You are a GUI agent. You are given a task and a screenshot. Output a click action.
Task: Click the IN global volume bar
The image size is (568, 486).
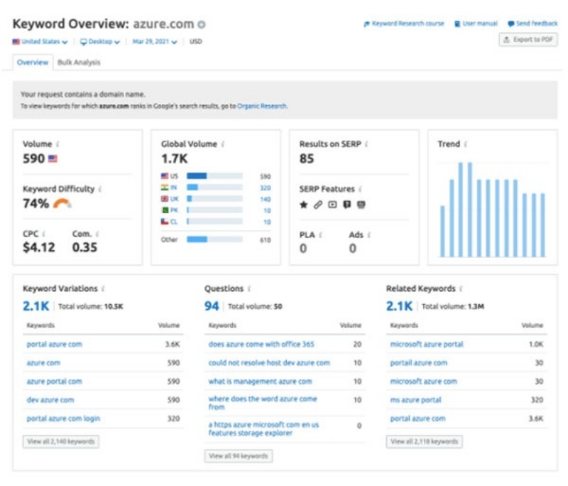[x=214, y=188]
